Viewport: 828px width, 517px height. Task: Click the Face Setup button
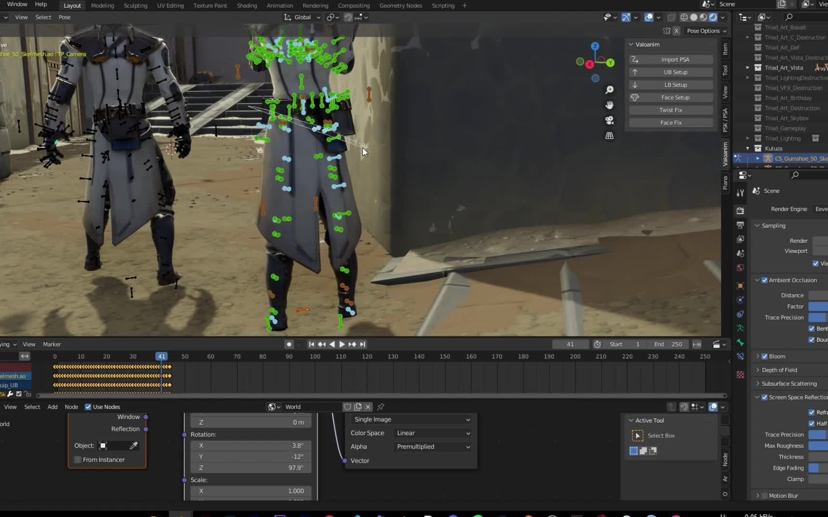coord(671,97)
